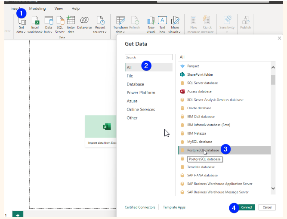
Task: Click the connector list scrollbar thumb
Action: [273, 80]
